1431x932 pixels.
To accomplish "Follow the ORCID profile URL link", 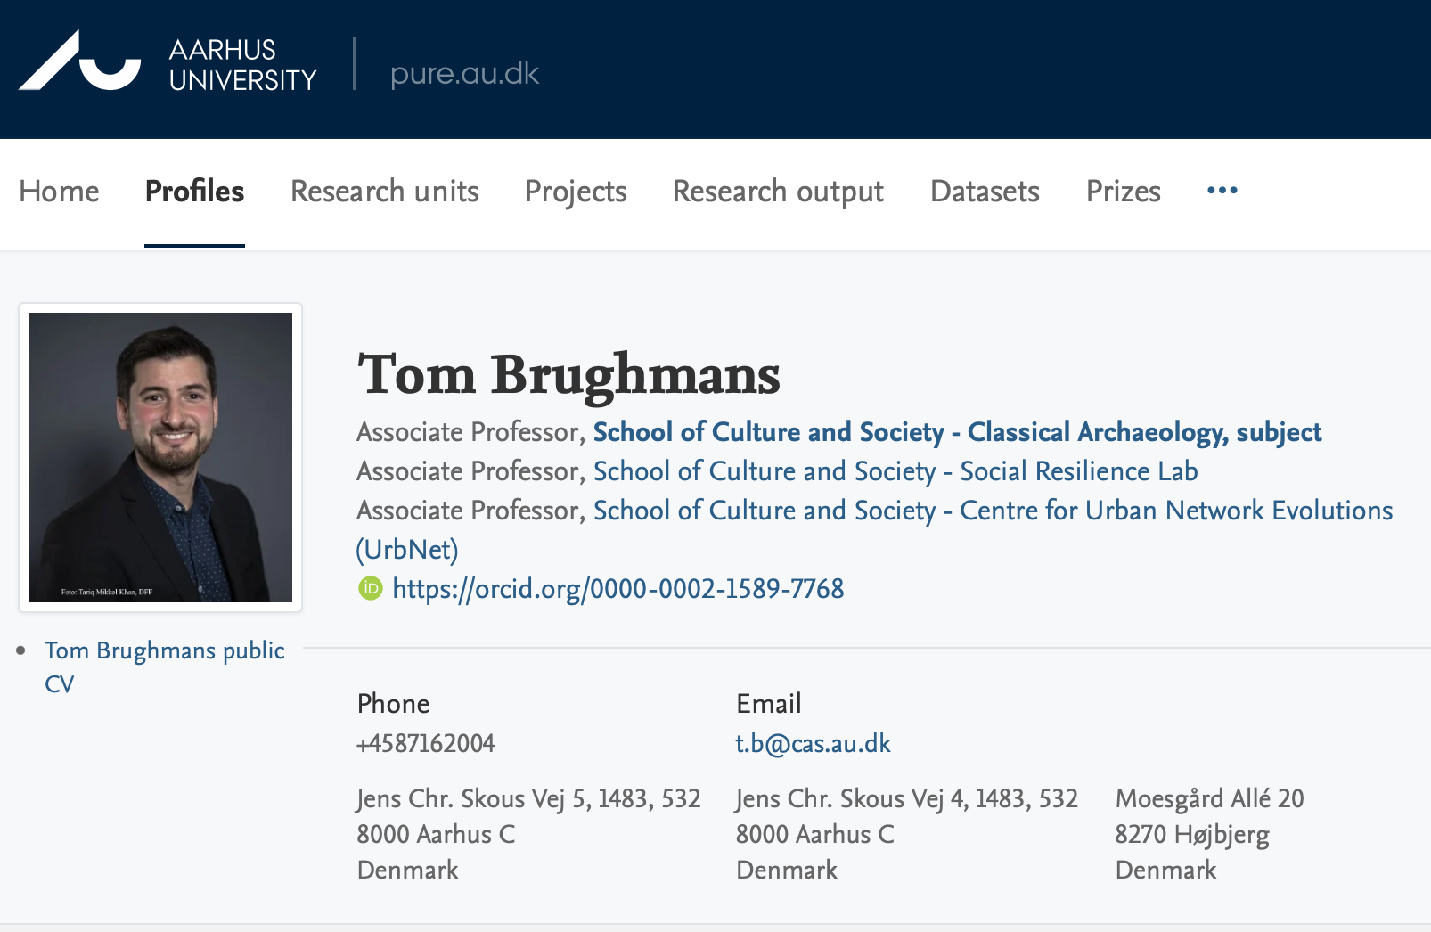I will [x=617, y=589].
